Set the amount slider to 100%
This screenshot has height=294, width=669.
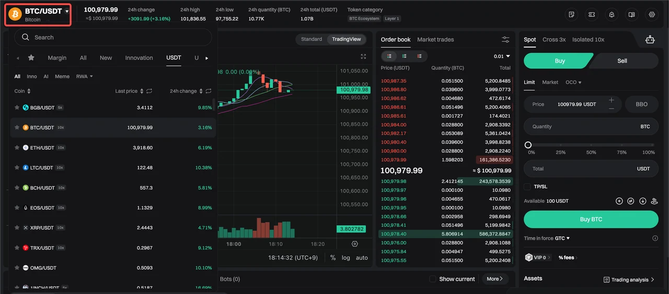[652, 145]
